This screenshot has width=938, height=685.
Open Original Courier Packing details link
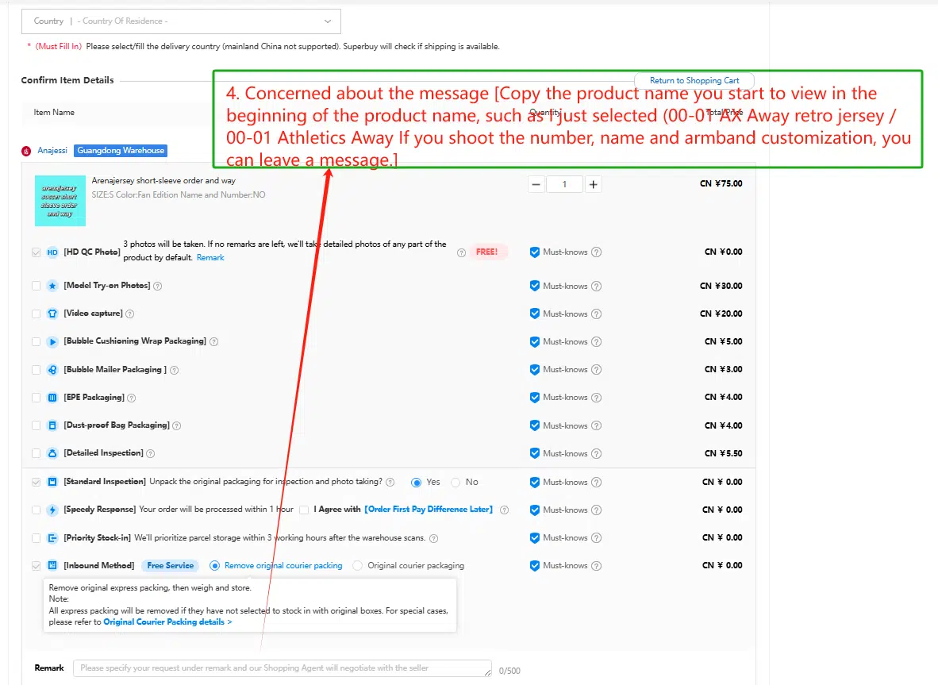pyautogui.click(x=167, y=622)
